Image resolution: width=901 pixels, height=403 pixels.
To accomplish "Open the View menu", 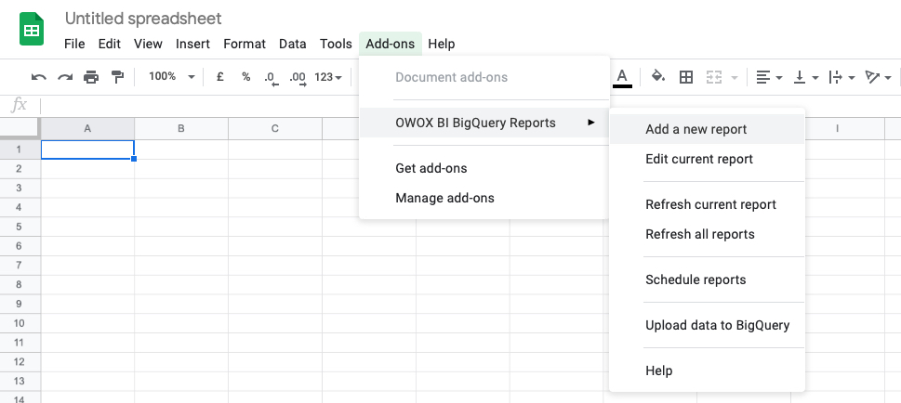I will 148,44.
